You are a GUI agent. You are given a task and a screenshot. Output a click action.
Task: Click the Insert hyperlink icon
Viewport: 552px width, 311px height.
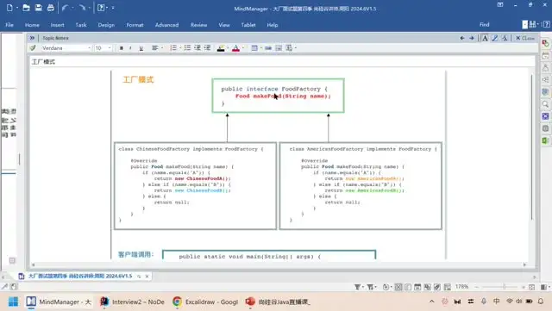coord(268,48)
